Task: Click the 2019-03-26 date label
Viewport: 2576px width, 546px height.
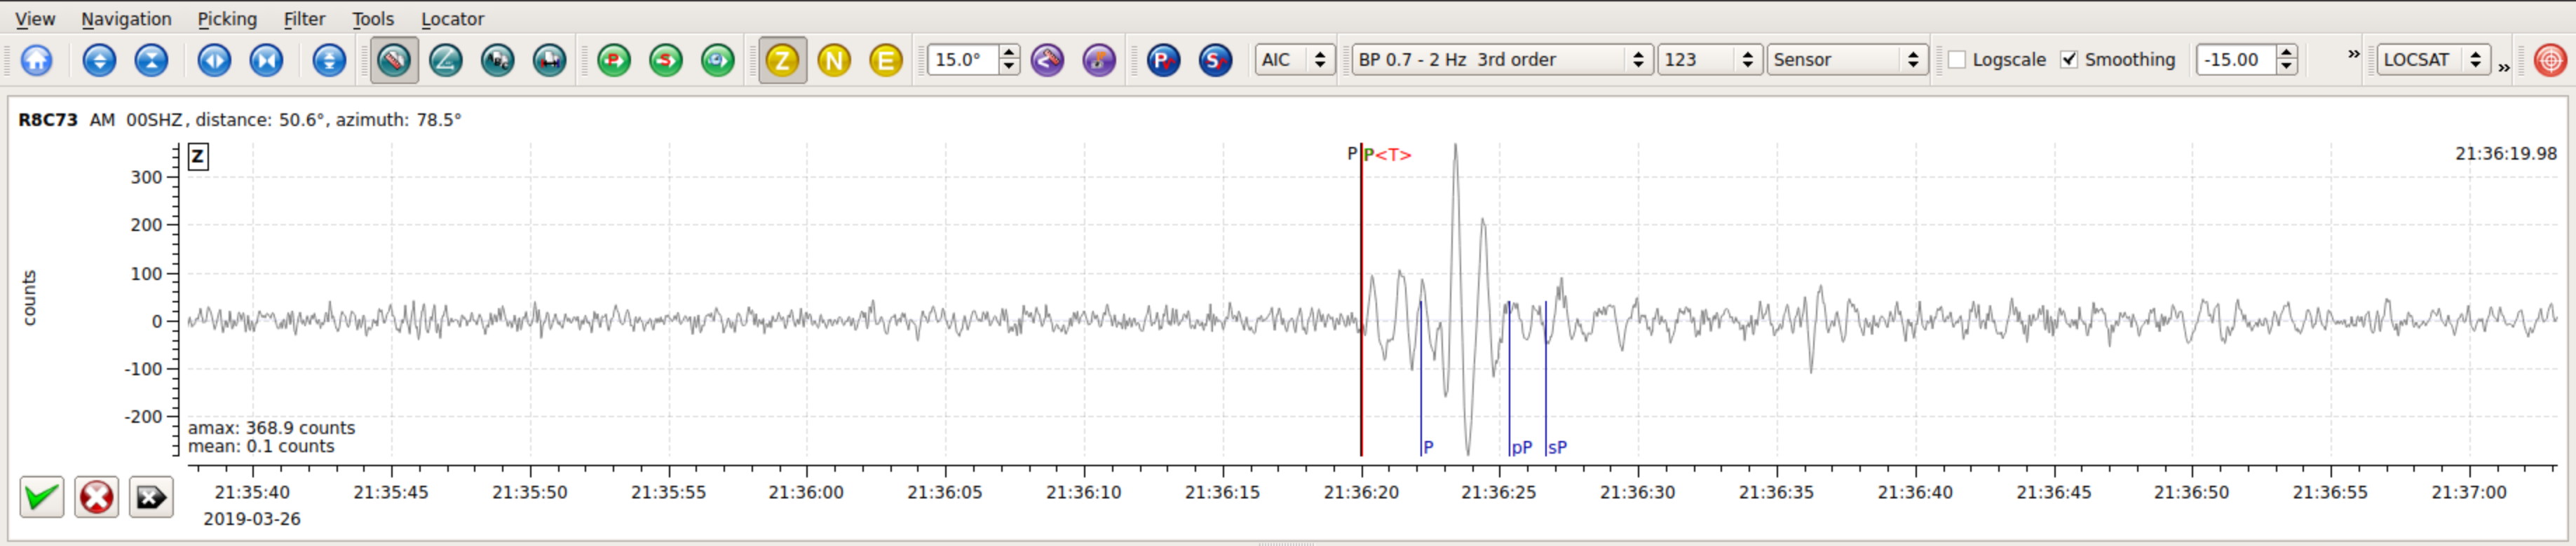Action: (252, 519)
